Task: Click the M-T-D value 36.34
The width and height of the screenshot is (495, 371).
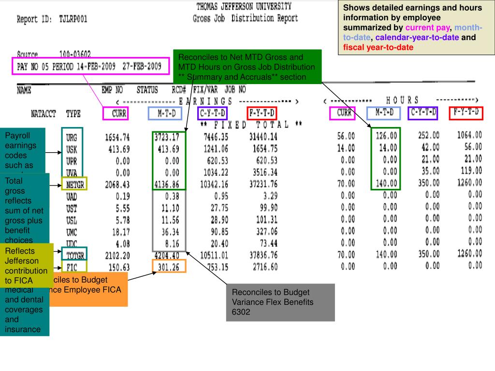Action: pyautogui.click(x=171, y=232)
